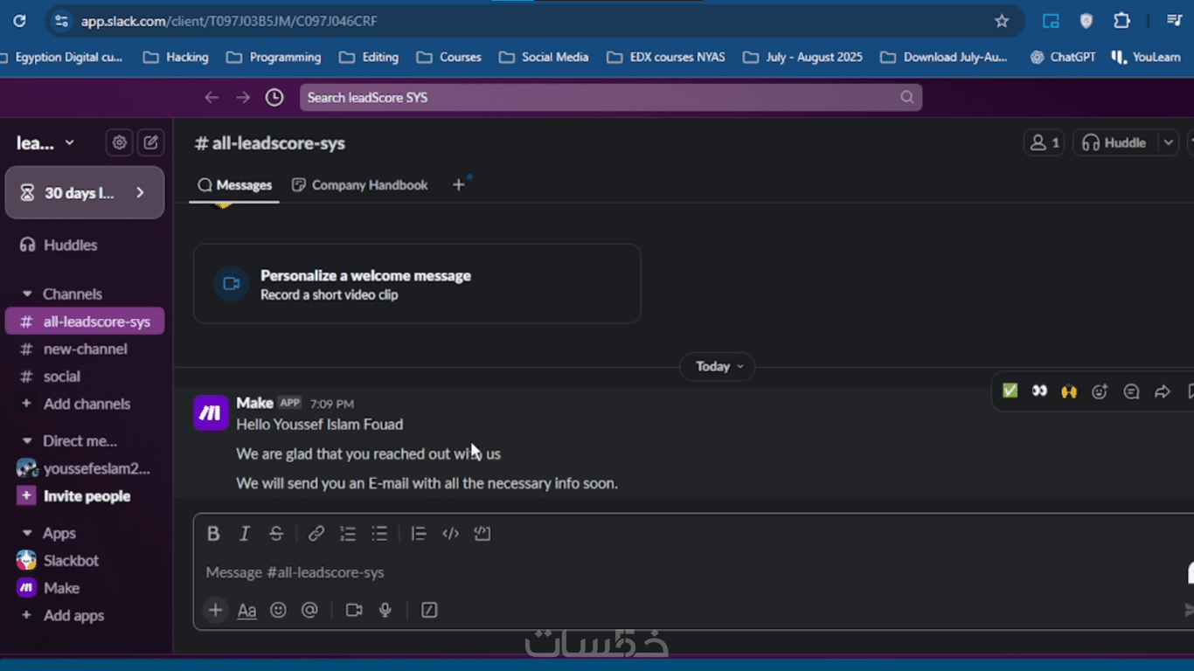Image resolution: width=1194 pixels, height=671 pixels.
Task: Open youssefeslam2 direct message
Action: [85, 468]
